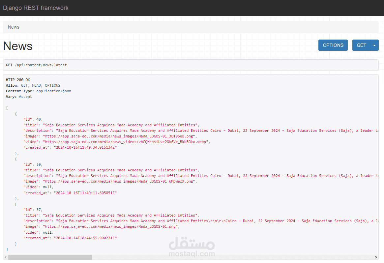This screenshot has width=384, height=263.
Task: Click the scrollbar left arrow
Action: (x=6, y=257)
